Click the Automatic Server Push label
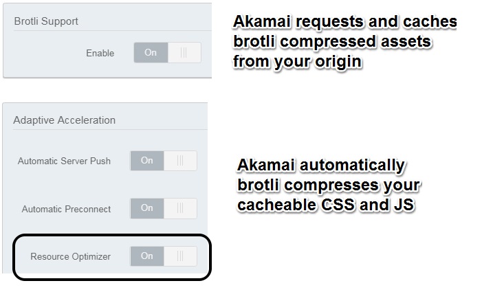Image resolution: width=482 pixels, height=292 pixels. tap(64, 161)
